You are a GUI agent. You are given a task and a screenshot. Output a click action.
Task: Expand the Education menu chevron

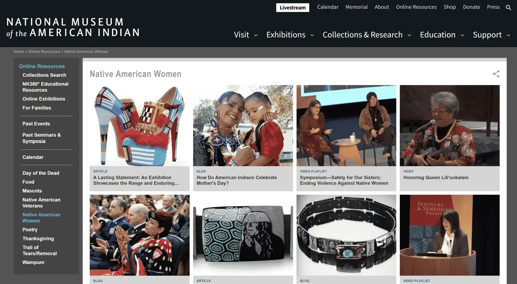pyautogui.click(x=462, y=35)
